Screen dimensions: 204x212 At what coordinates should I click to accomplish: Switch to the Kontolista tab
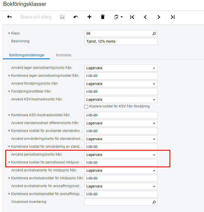pyautogui.click(x=64, y=55)
